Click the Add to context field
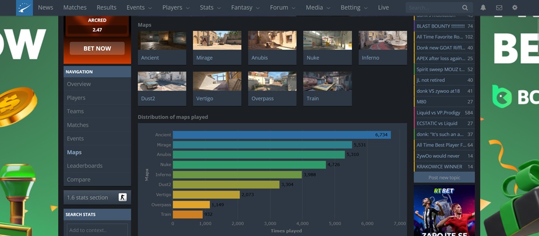This screenshot has width=539, height=236. (97, 230)
